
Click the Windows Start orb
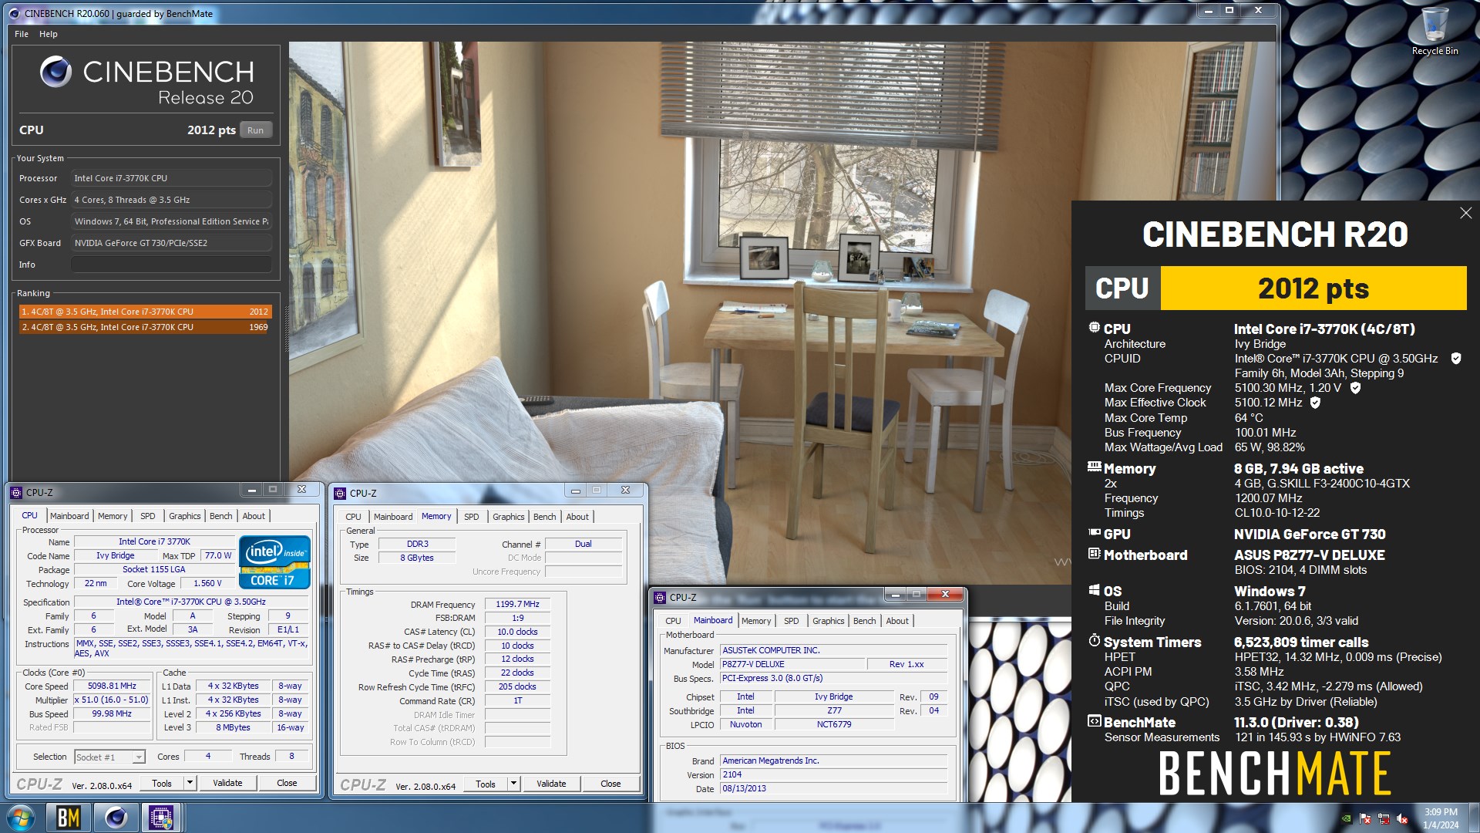20,818
